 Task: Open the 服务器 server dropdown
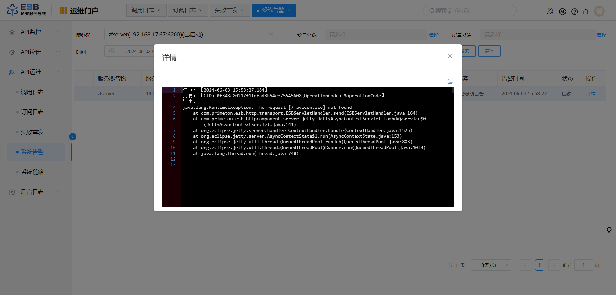point(191,35)
